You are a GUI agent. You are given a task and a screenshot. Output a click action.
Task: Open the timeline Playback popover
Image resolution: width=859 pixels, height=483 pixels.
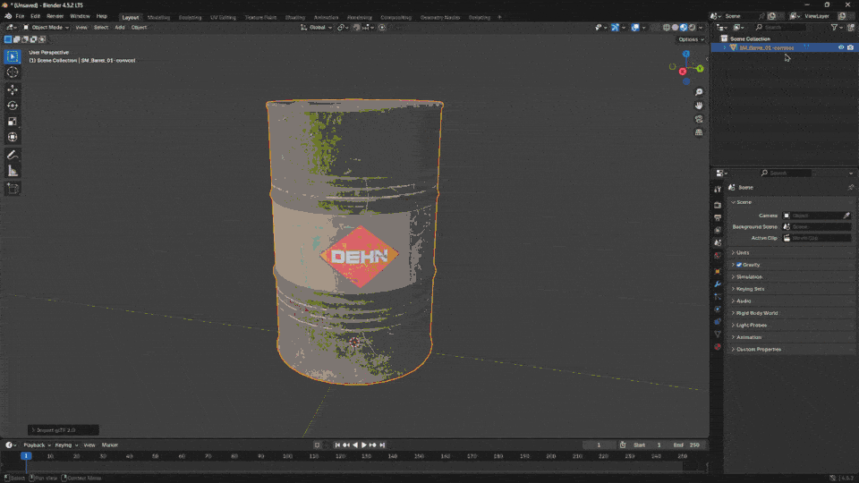coord(37,445)
